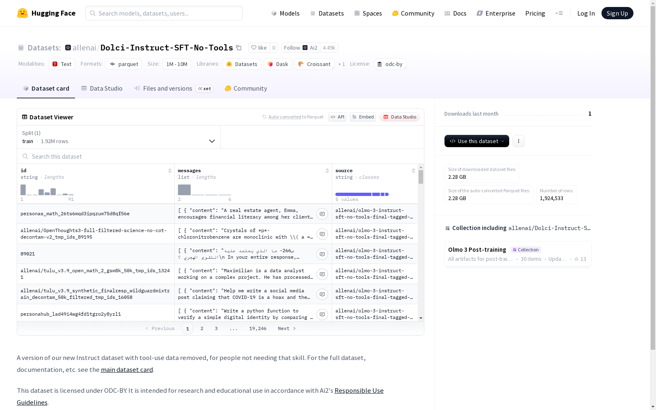Screen dimensions: 656x410
Task: Open chat preview for the COVID-19 row
Action: pos(322,294)
